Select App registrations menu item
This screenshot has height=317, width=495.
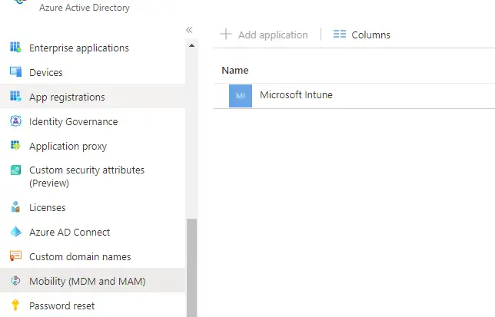coord(92,97)
